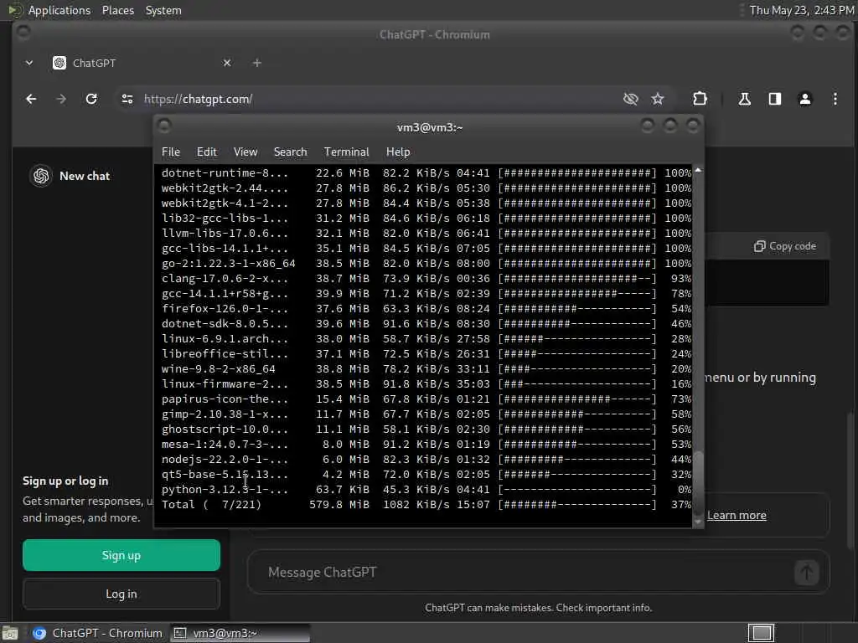Reload the ChatGPT page
This screenshot has height=643, width=858.
[91, 99]
